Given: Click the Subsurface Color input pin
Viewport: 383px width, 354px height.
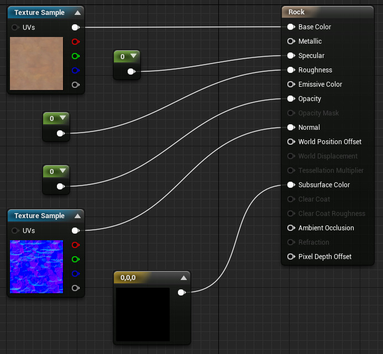Looking at the screenshot, I should pyautogui.click(x=291, y=185).
